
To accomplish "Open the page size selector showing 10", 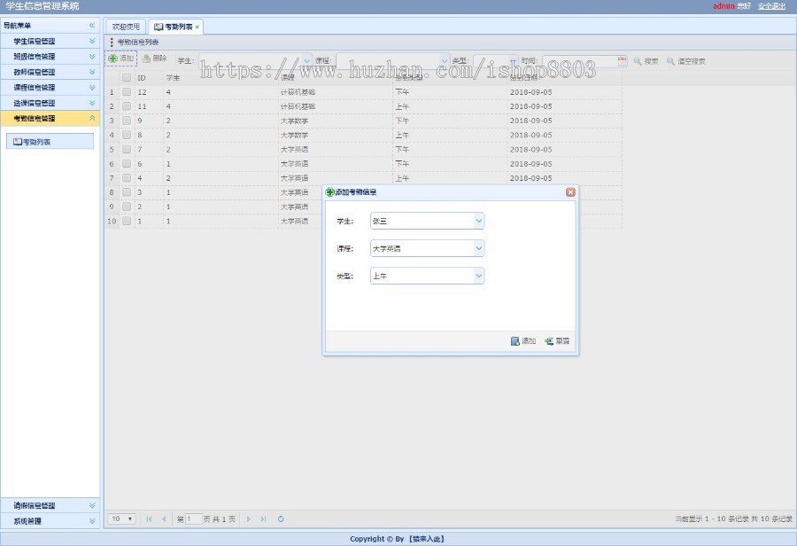I will click(x=120, y=519).
